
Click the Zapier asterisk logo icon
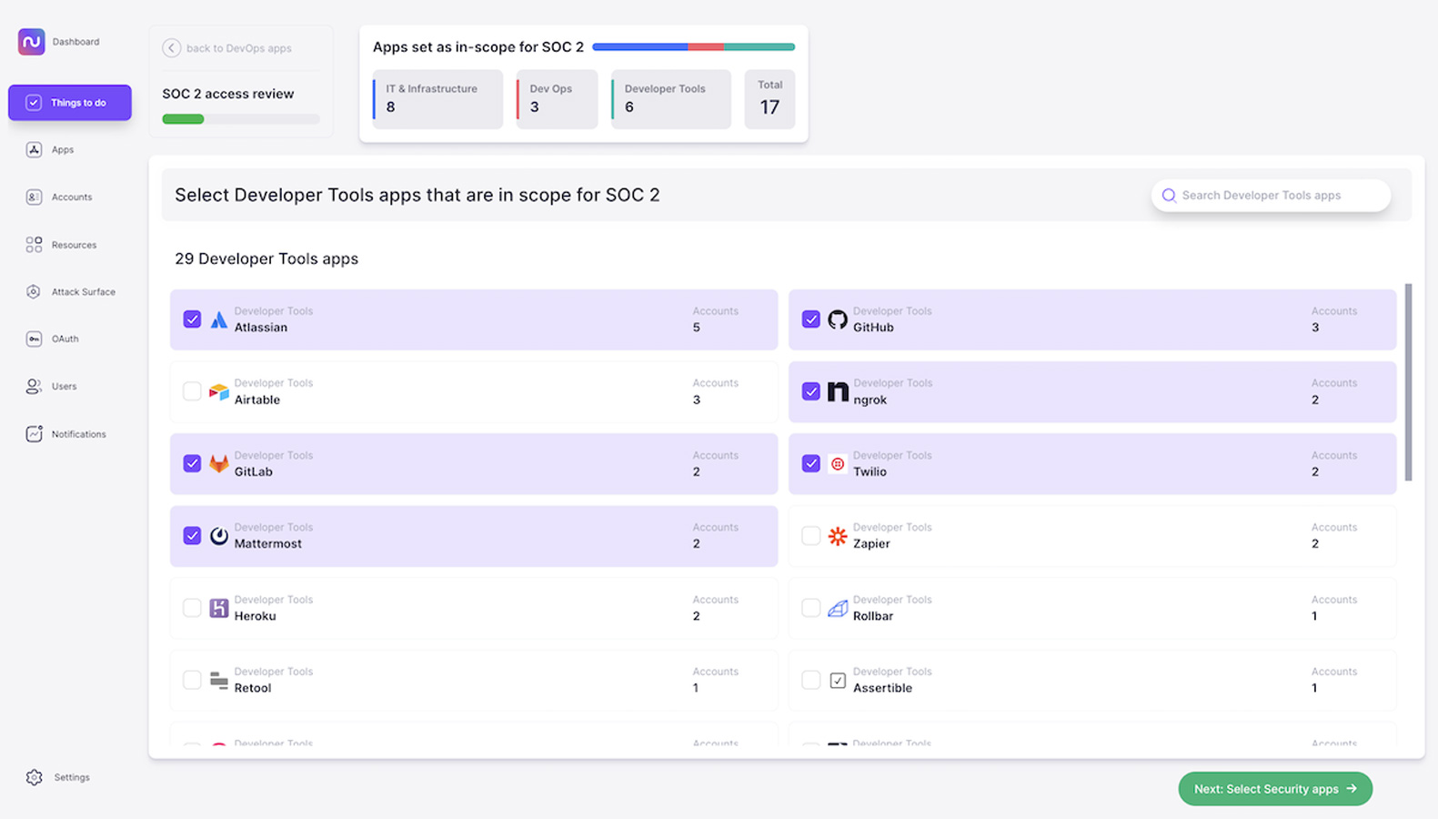click(838, 536)
